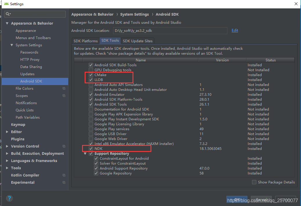301x206 pixels.
Task: Sort by the Name column header
Action: [x=141, y=60]
